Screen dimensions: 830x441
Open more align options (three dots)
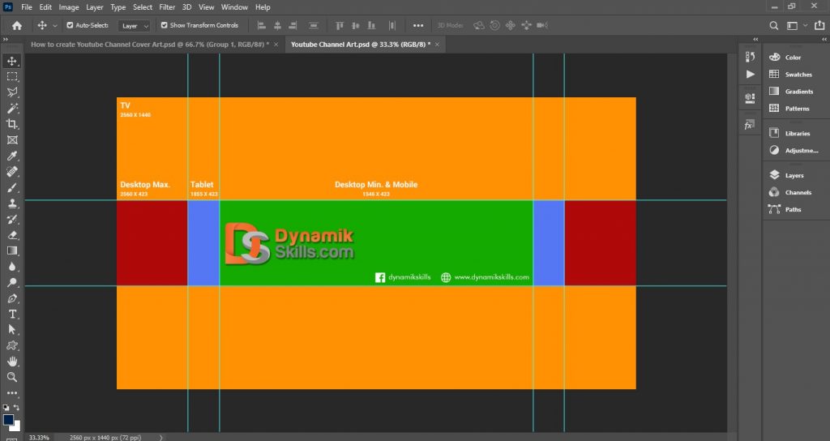point(418,25)
